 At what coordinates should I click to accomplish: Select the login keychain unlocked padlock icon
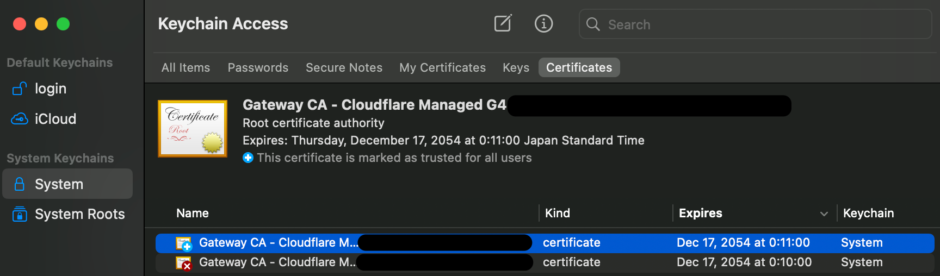point(20,89)
